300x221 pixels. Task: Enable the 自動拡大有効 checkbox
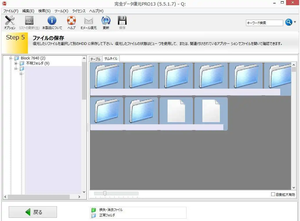[273, 194]
